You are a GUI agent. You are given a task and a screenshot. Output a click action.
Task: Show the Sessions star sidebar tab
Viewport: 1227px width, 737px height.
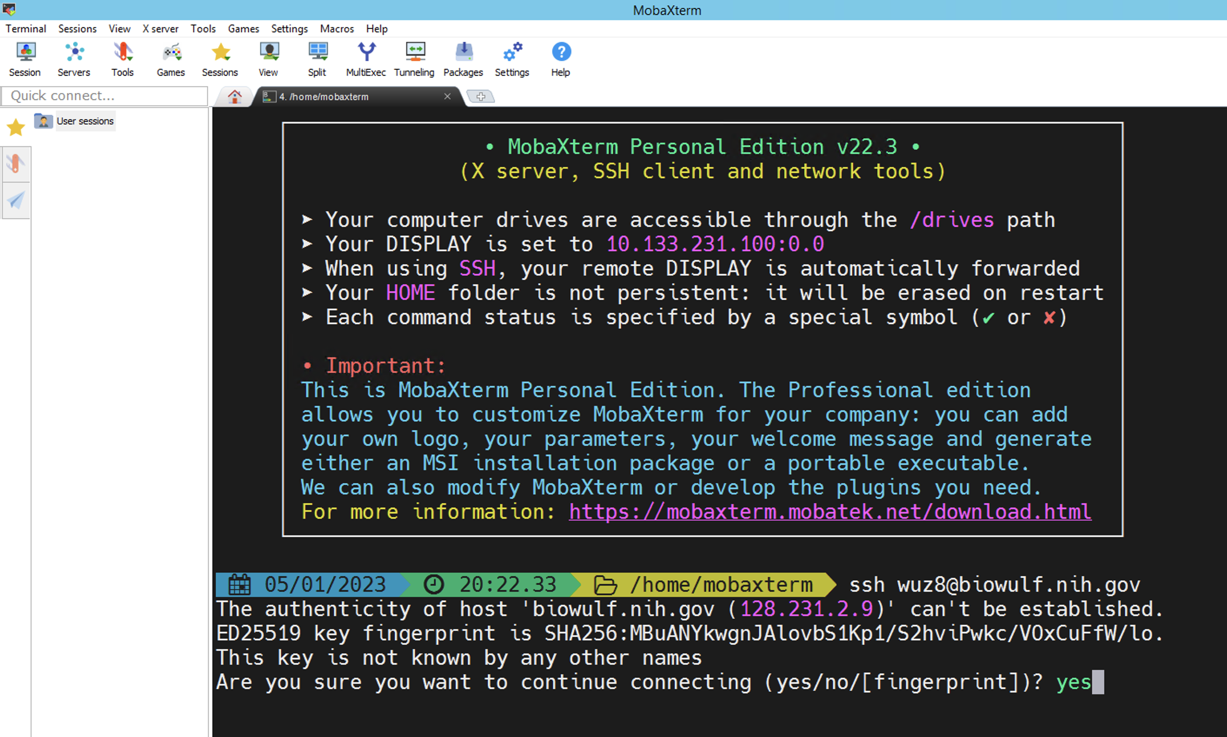16,128
